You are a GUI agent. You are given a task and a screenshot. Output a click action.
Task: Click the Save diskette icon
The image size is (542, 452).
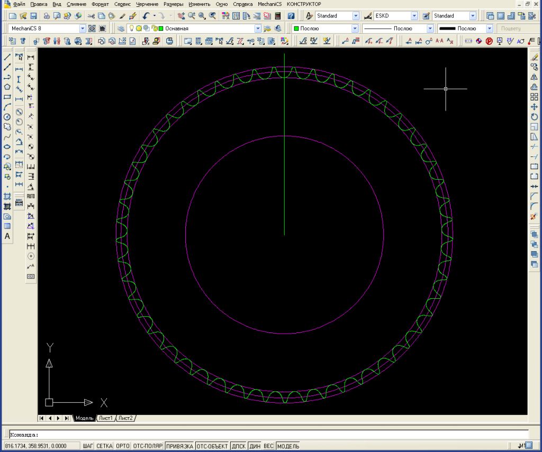(33, 16)
